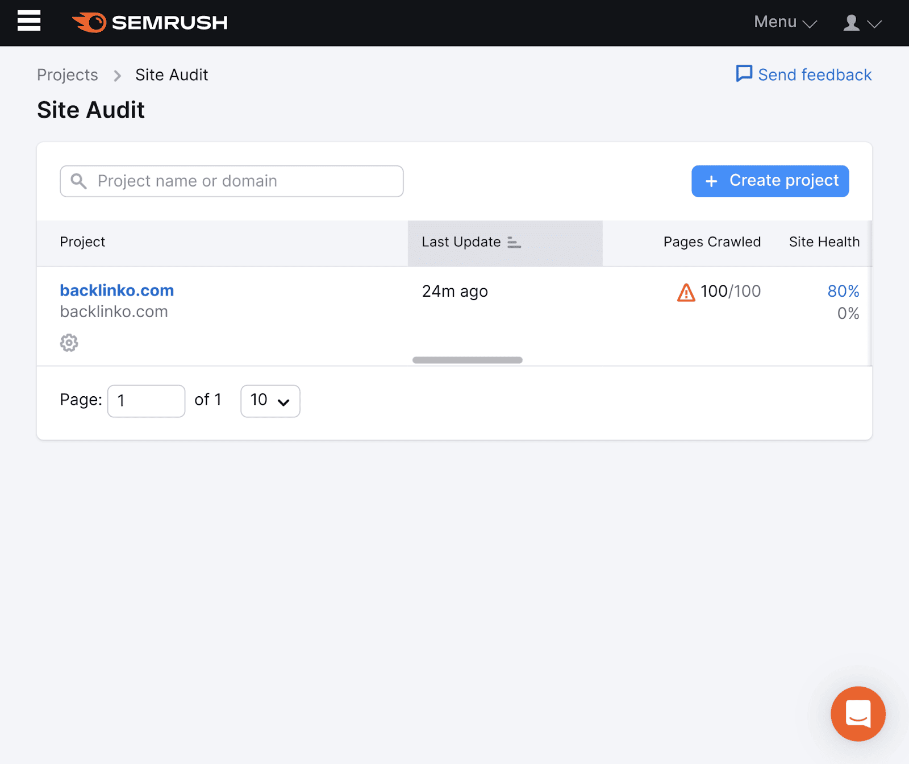Screen dimensions: 909x764
Task: Click the 100/100 pages crawled value
Action: [731, 291]
